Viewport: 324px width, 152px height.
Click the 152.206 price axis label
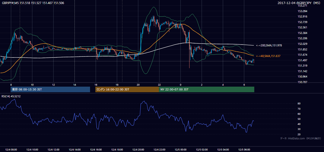302,38
